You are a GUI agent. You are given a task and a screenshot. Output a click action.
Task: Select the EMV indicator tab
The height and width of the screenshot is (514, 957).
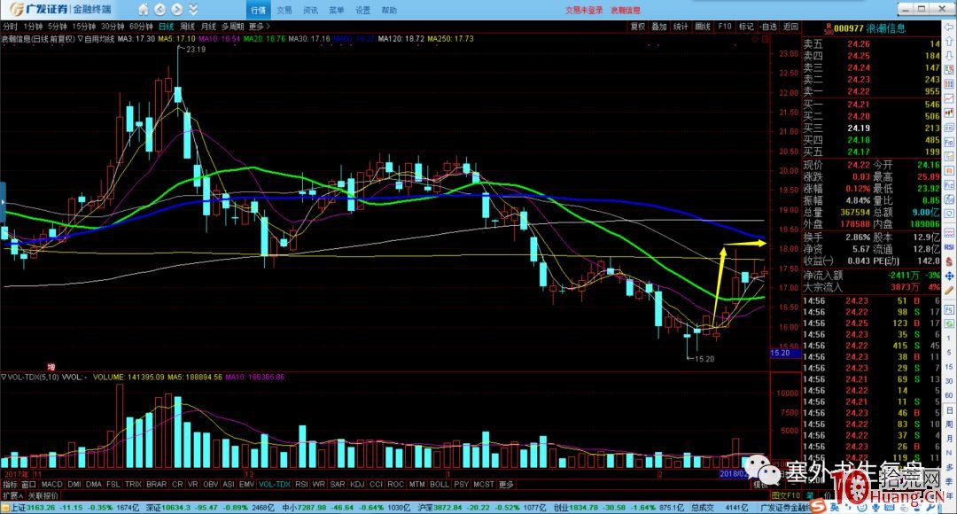(246, 484)
